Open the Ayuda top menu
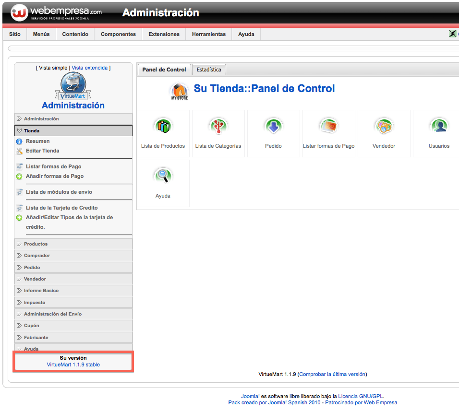Viewport: 459px width, 411px height. click(246, 34)
